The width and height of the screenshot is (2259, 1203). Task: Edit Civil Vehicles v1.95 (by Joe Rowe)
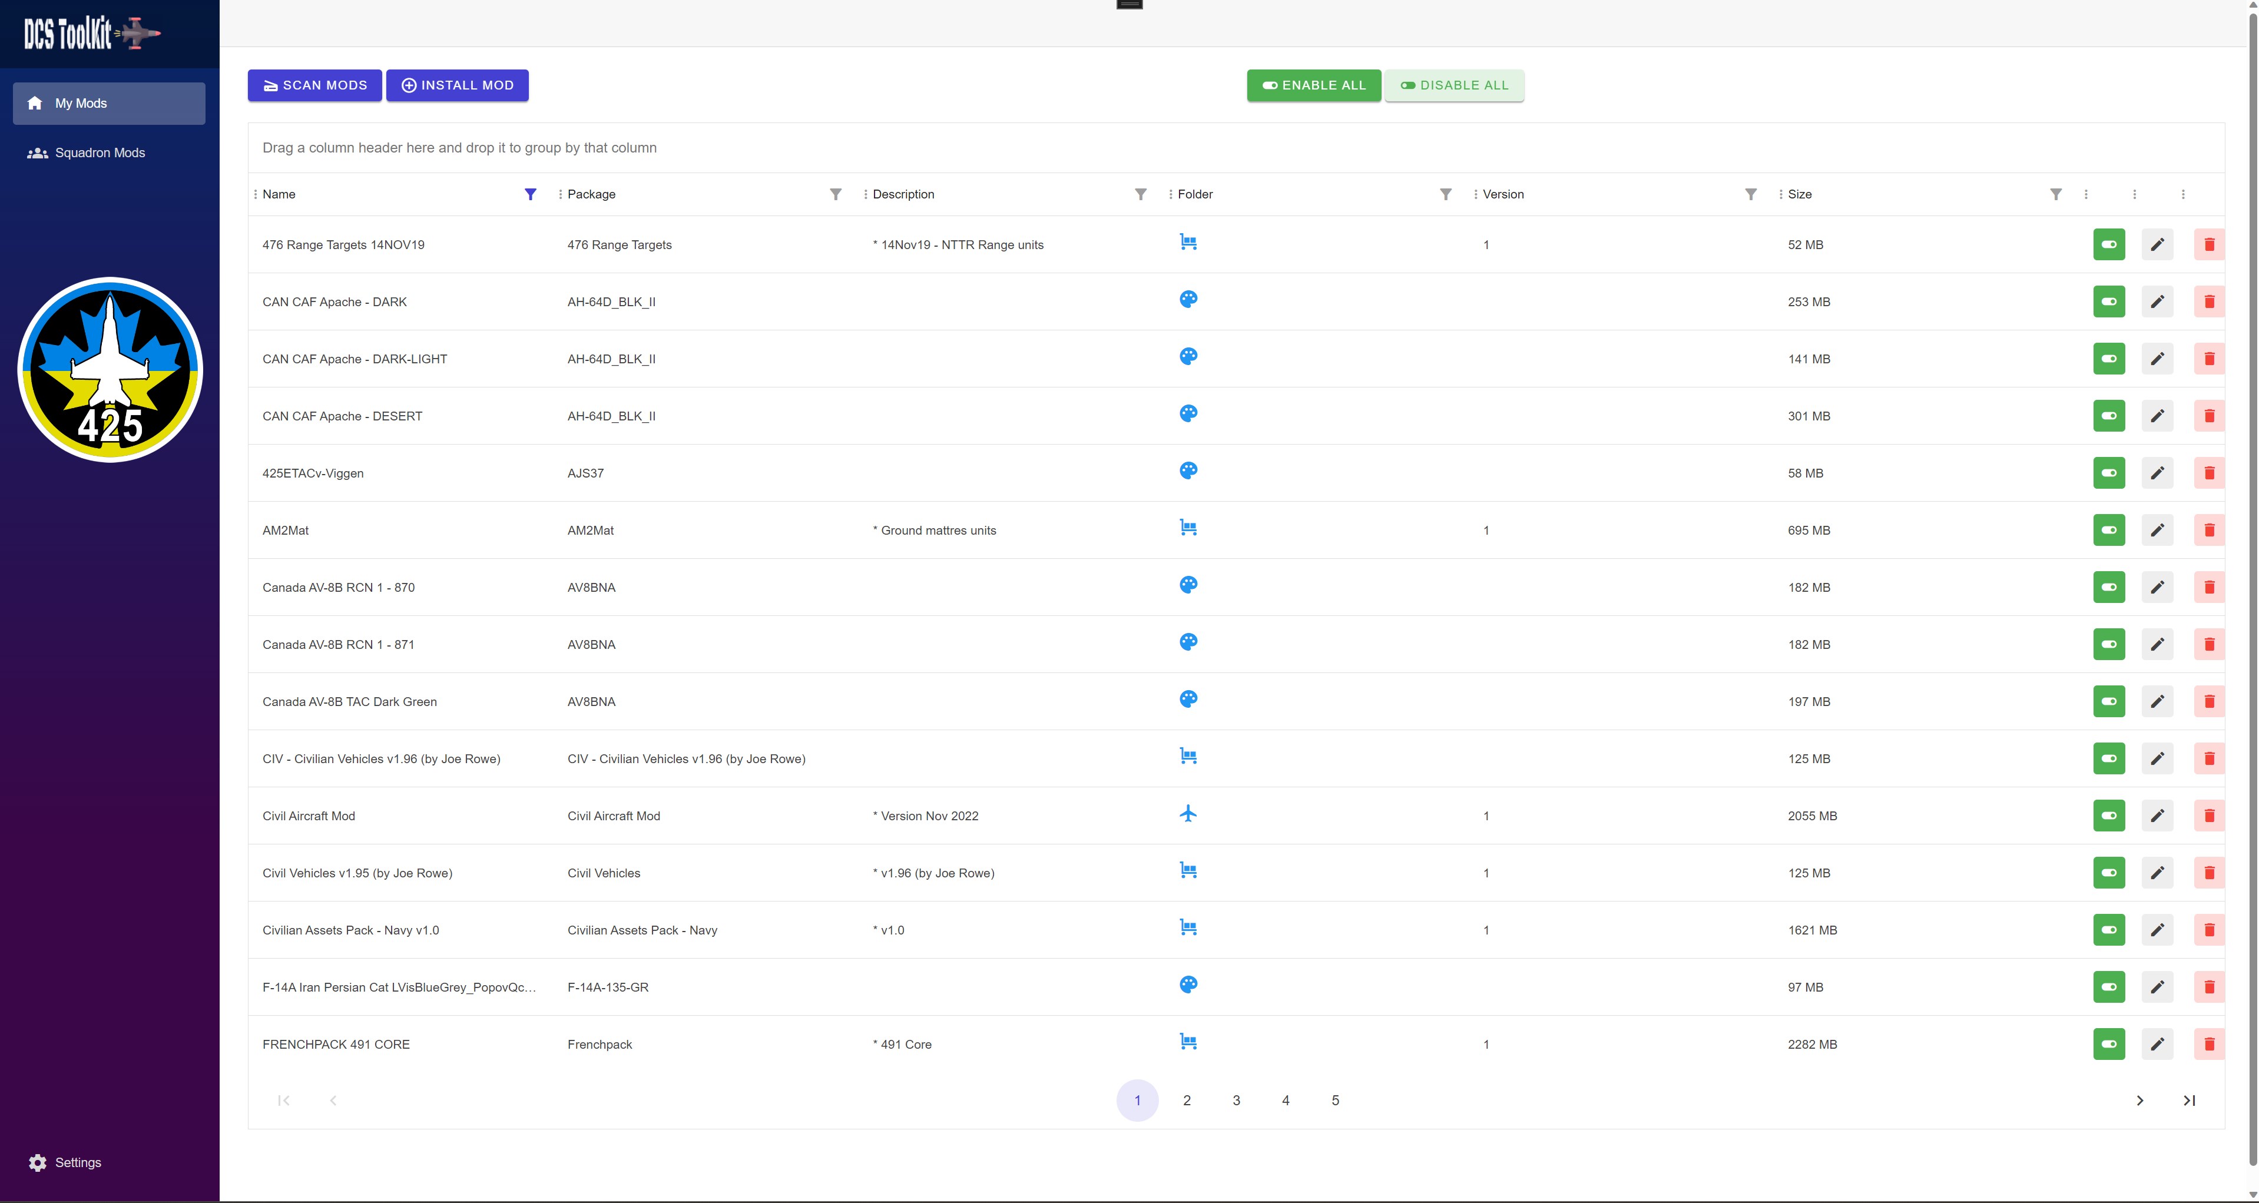coord(2157,873)
